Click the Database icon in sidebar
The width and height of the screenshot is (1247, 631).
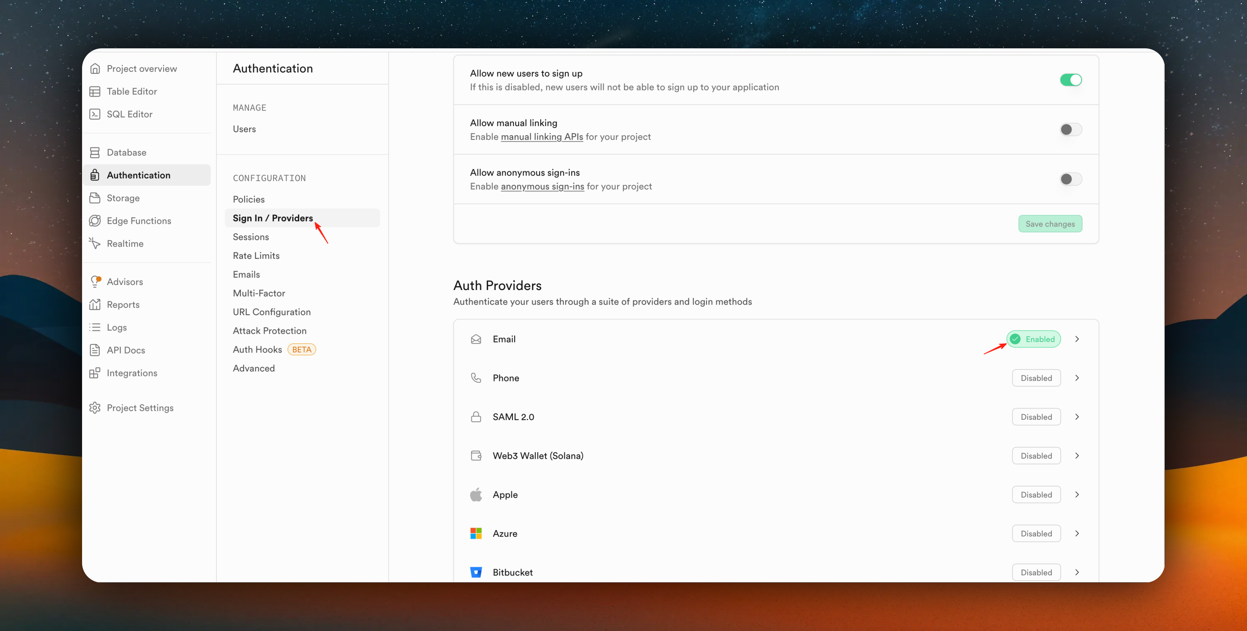pos(95,153)
